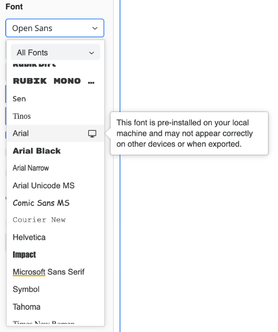Pick the Symbol font option

(x=55, y=289)
